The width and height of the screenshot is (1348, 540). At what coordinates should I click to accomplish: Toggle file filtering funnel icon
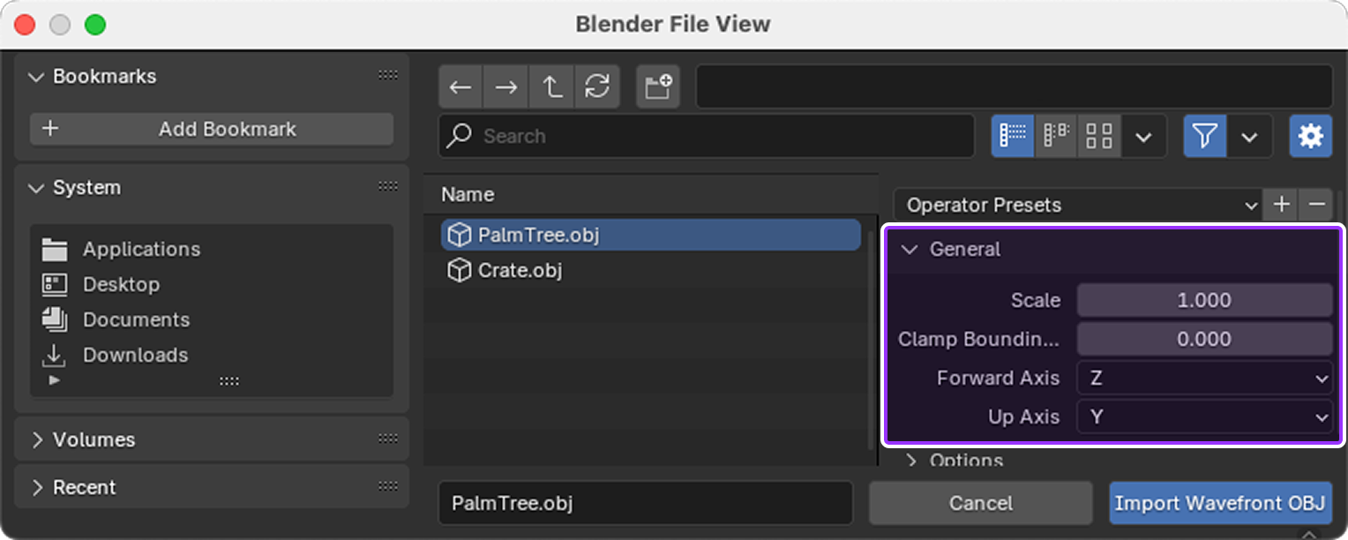[1205, 136]
